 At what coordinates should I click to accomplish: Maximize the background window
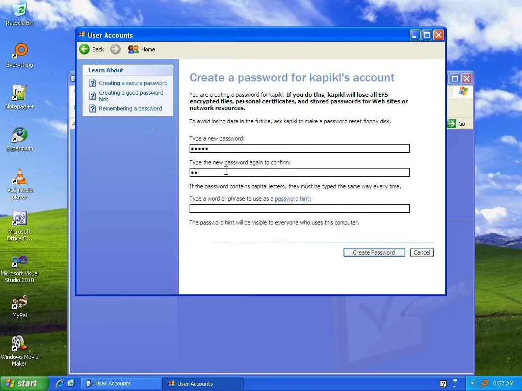click(455, 79)
